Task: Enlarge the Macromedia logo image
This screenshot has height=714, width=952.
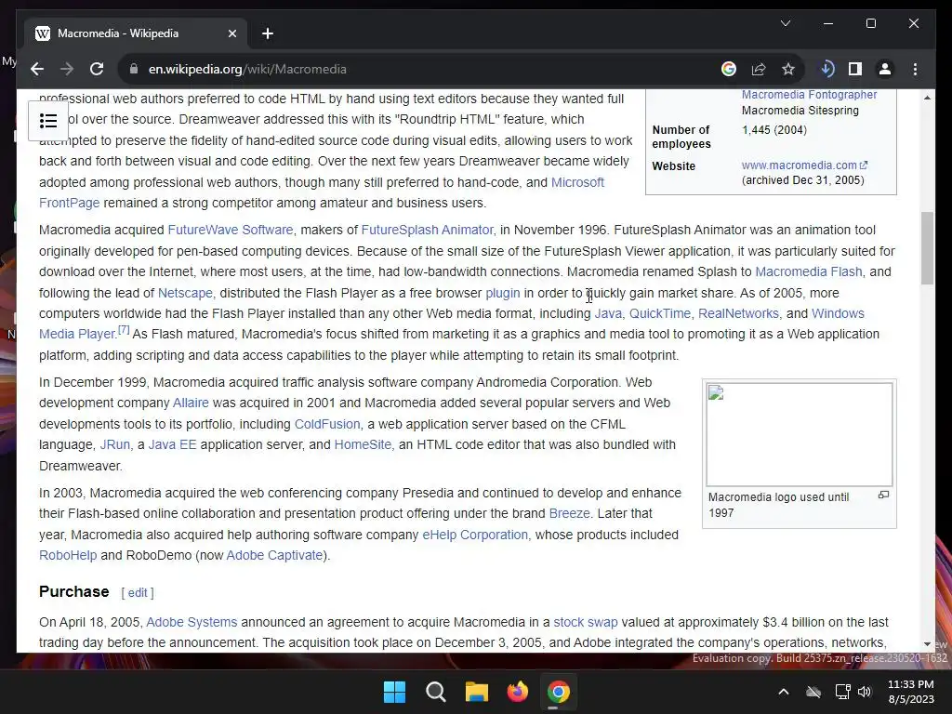Action: point(883,496)
